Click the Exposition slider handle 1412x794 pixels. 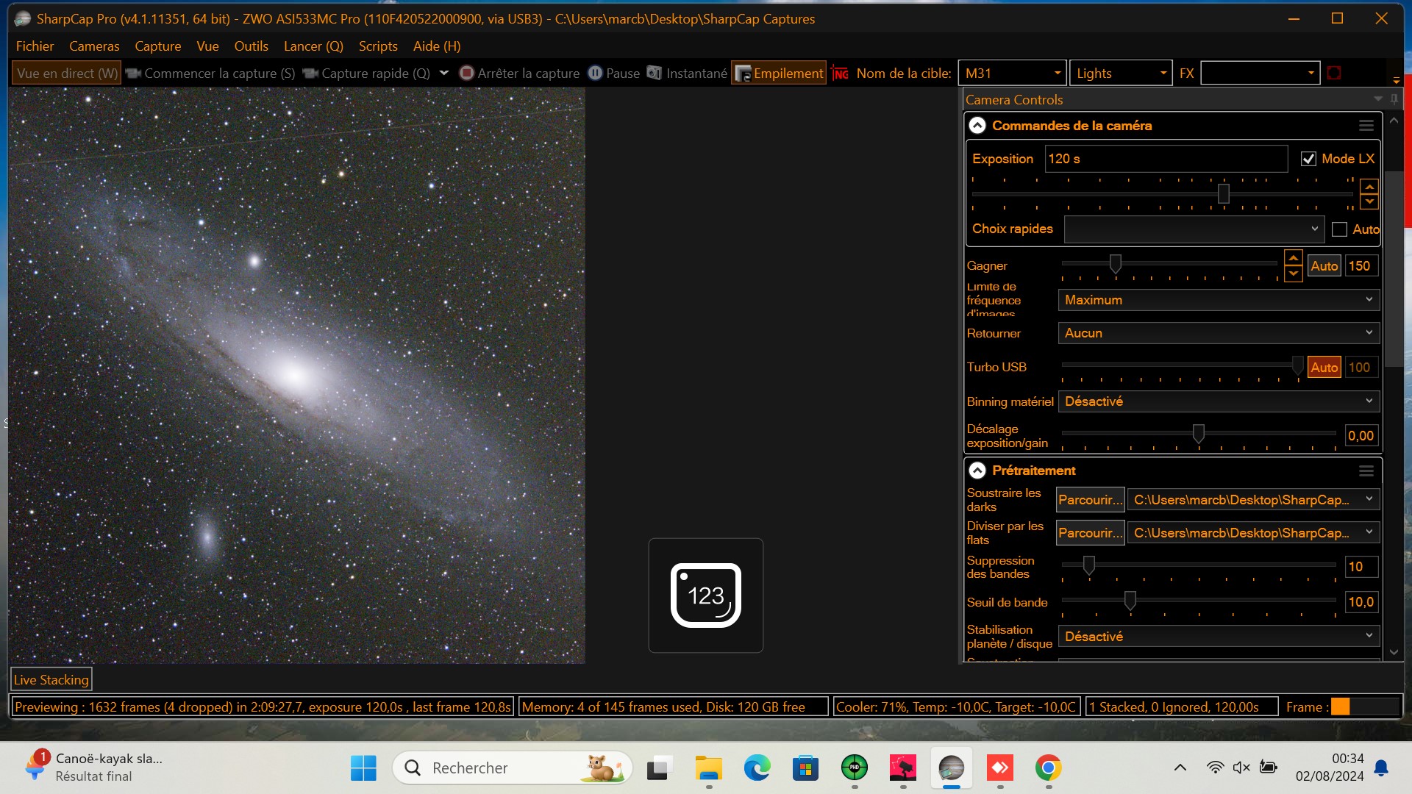(x=1224, y=194)
